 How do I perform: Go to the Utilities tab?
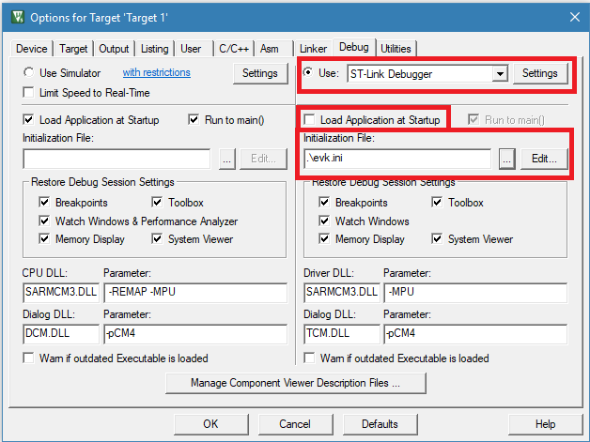(x=396, y=49)
